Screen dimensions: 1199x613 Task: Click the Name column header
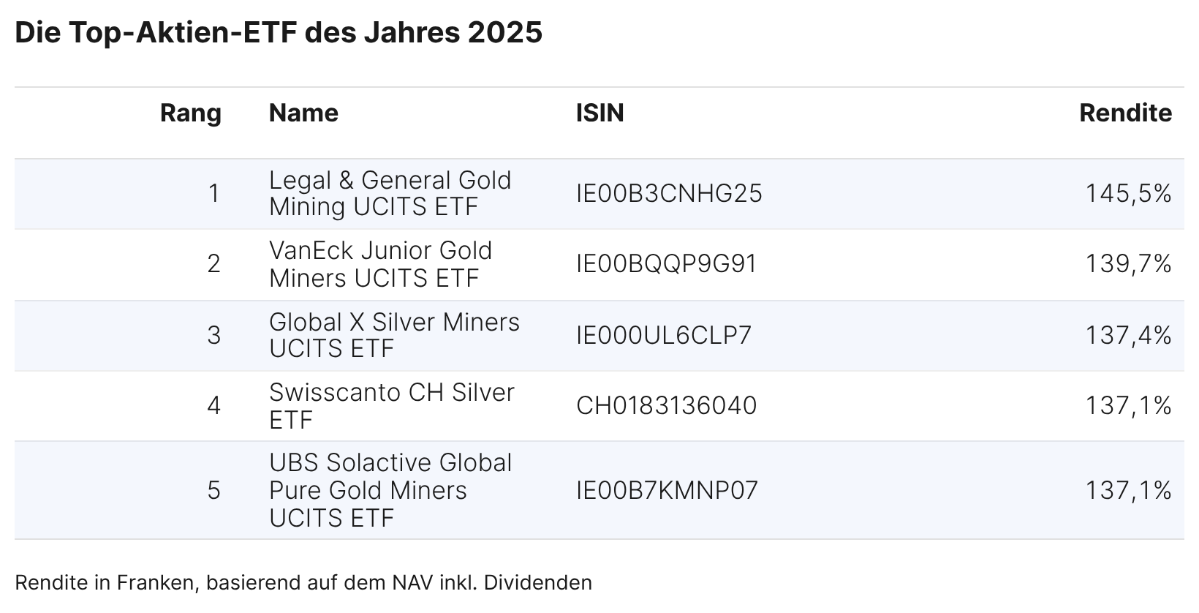coord(303,113)
